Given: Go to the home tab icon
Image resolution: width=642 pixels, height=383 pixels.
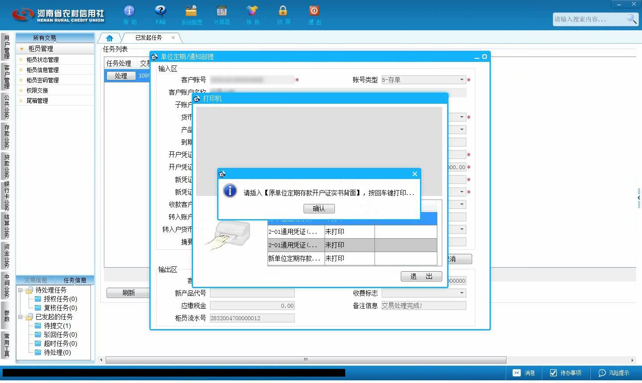Looking at the screenshot, I should [109, 38].
